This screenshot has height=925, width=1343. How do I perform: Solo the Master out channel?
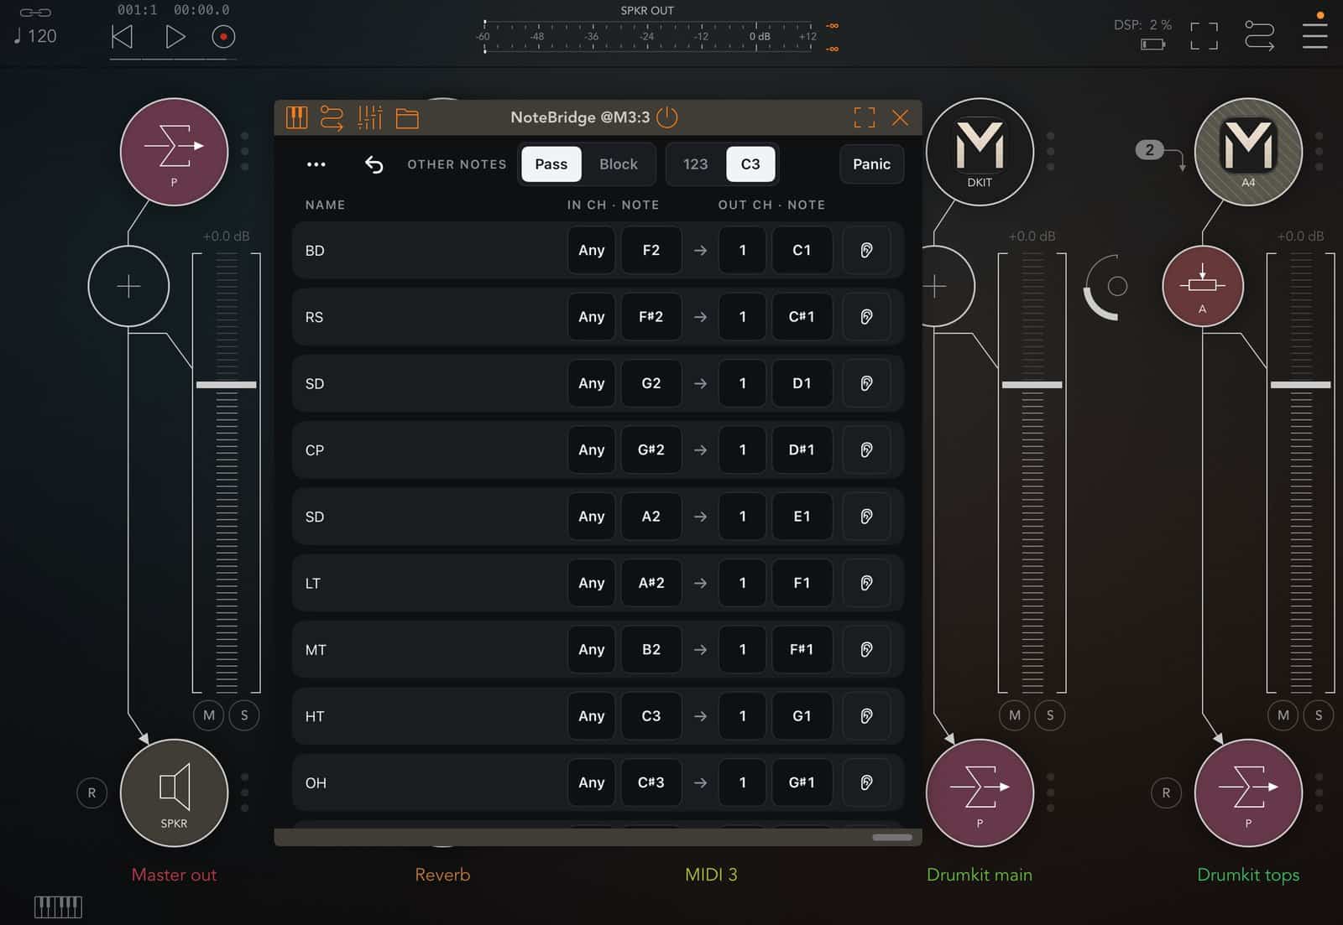coord(244,715)
